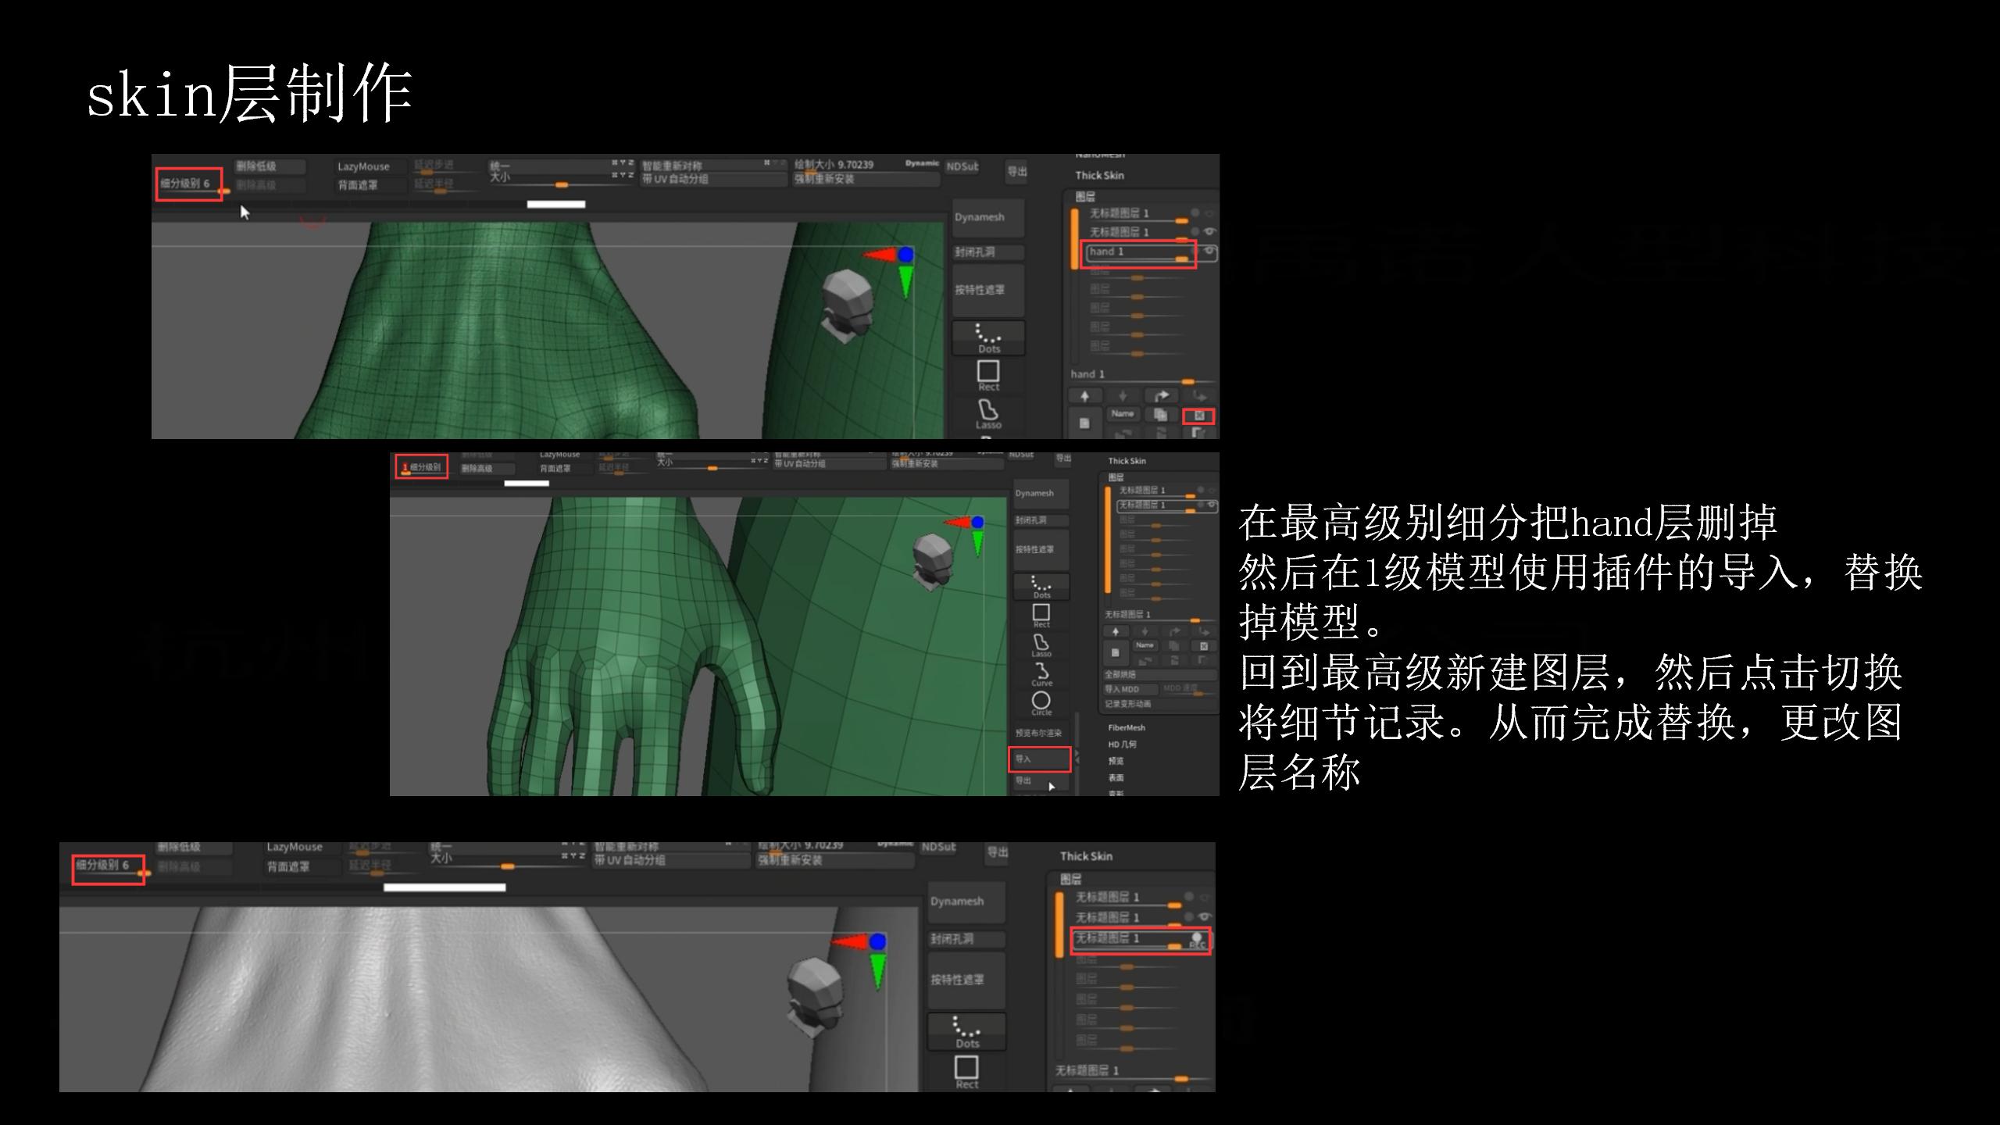Click curved right arrow icon, top screenshot

pyautogui.click(x=1160, y=396)
